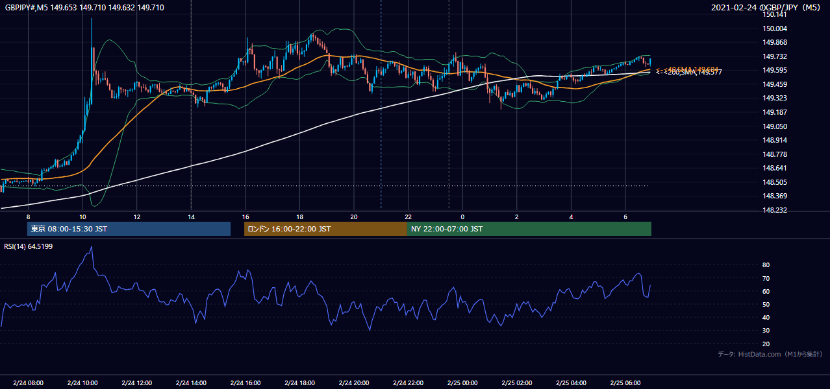The height and width of the screenshot is (389, 830).
Task: Click price axis label 149.050
Action: 775,126
